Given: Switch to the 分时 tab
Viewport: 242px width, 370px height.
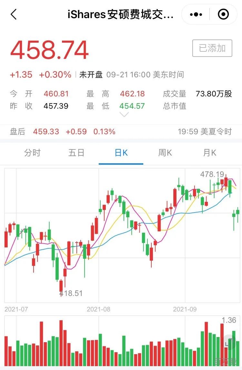Looking at the screenshot, I should pyautogui.click(x=32, y=153).
